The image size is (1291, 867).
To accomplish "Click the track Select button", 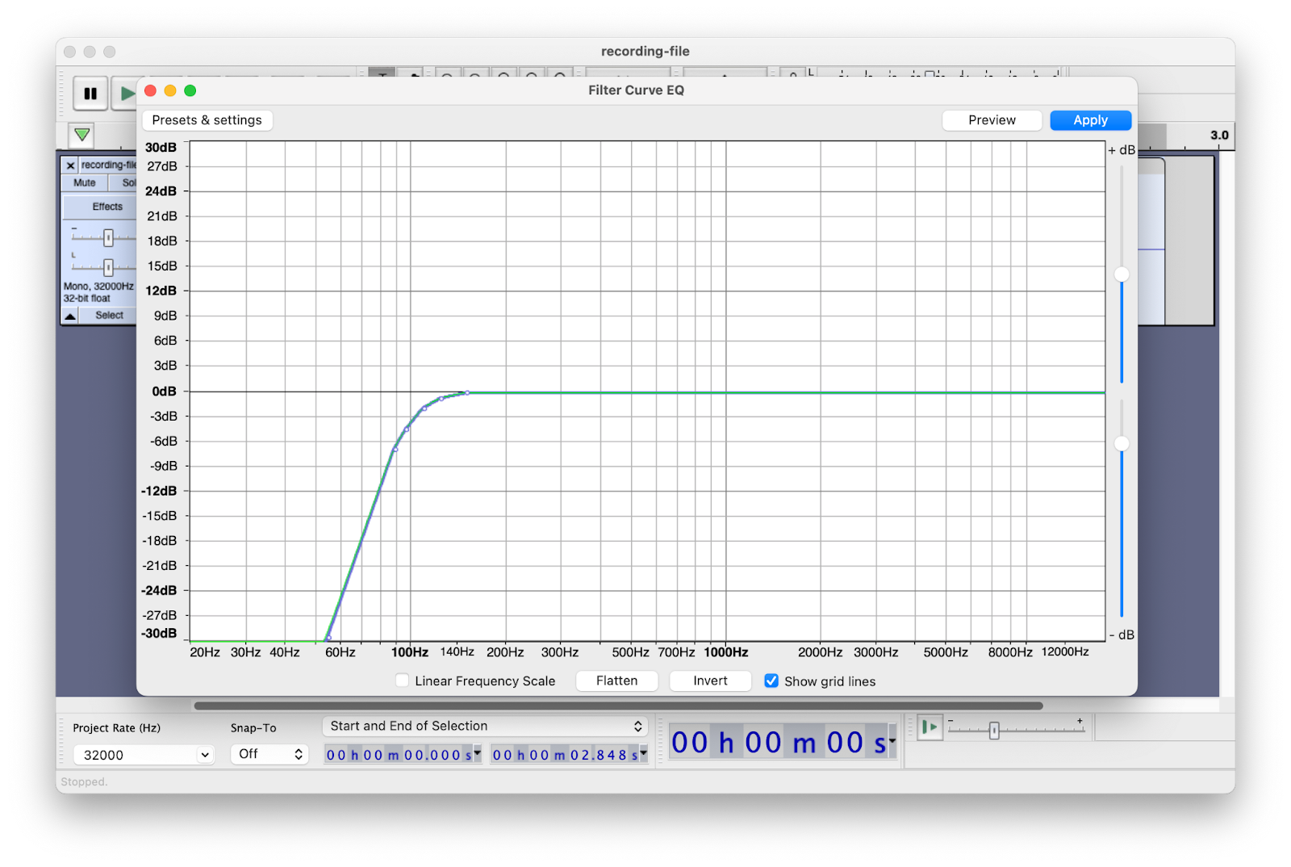I will (109, 316).
